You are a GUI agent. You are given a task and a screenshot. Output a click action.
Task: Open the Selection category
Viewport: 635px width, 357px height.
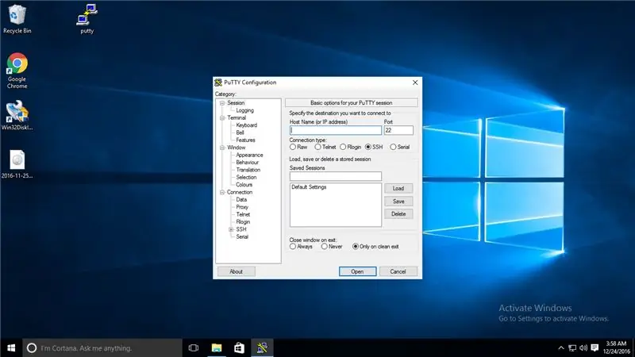pyautogui.click(x=246, y=177)
